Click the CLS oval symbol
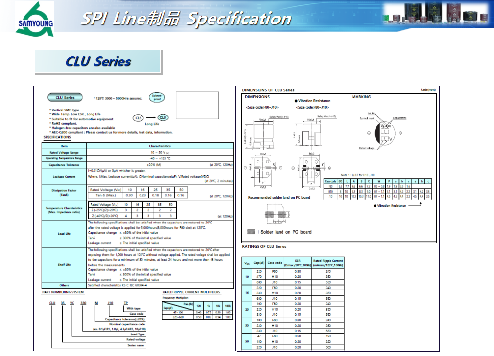Viewport: 494px width, 356px height. pyautogui.click(x=138, y=118)
